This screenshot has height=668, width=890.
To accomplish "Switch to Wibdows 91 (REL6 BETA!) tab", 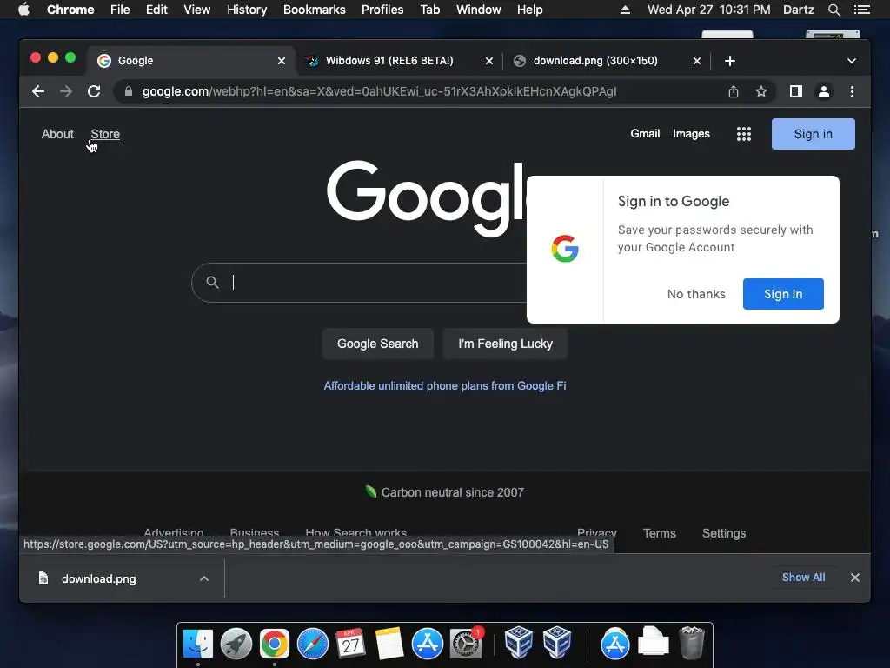I will pyautogui.click(x=389, y=61).
